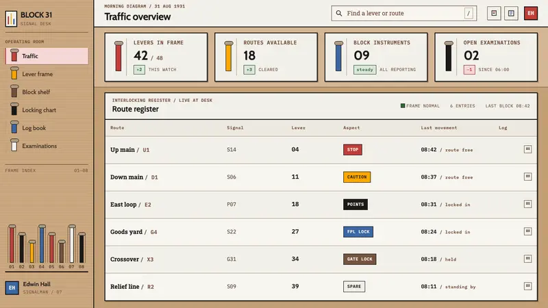Click the Edwin Hall EH avatar in sidebar

tap(12, 287)
